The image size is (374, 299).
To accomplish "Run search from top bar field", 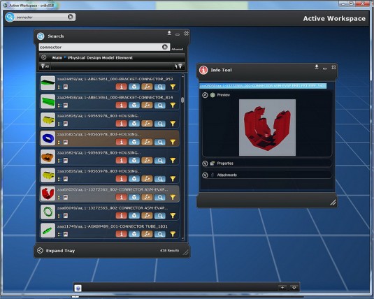I will pyautogui.click(x=71, y=17).
